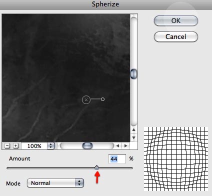Viewport: 212px width, 196px height.
Task: Click the center crosshair marker in preview
Action: click(86, 100)
